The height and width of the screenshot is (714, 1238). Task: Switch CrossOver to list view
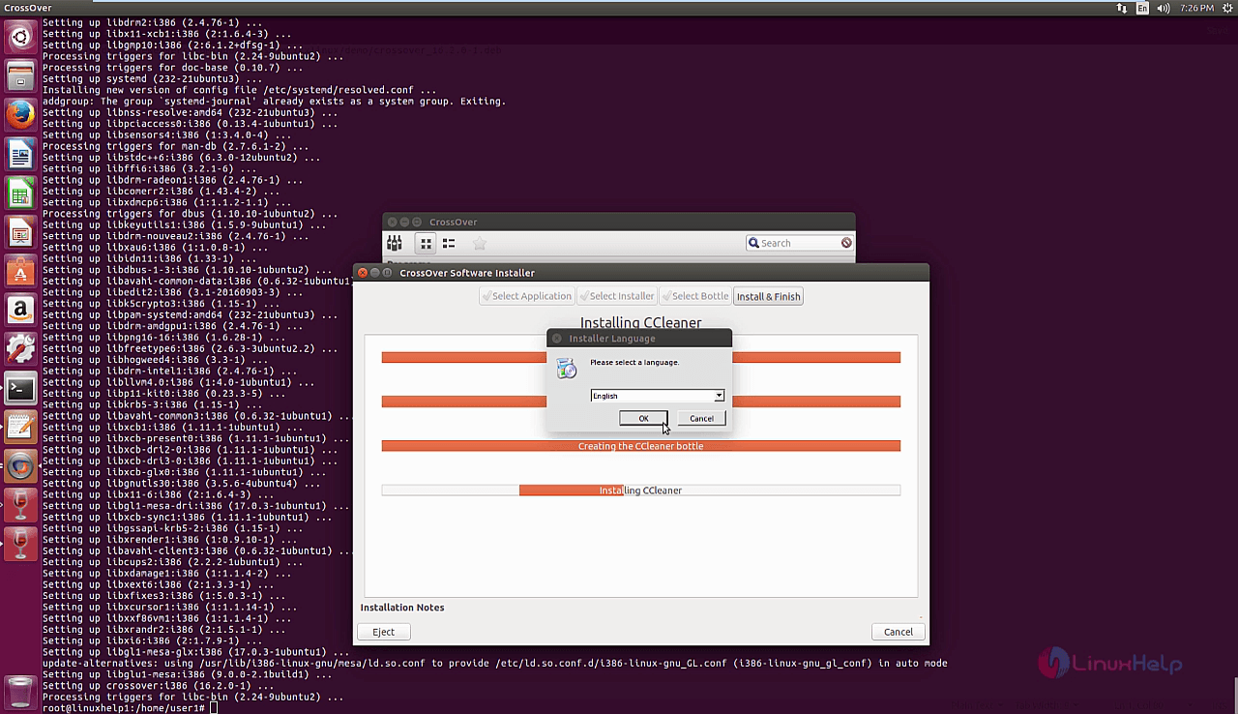449,244
